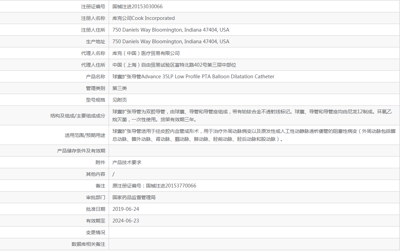The height and width of the screenshot is (252, 400).
Task: Select model specification value 见附页
Action: (120, 100)
